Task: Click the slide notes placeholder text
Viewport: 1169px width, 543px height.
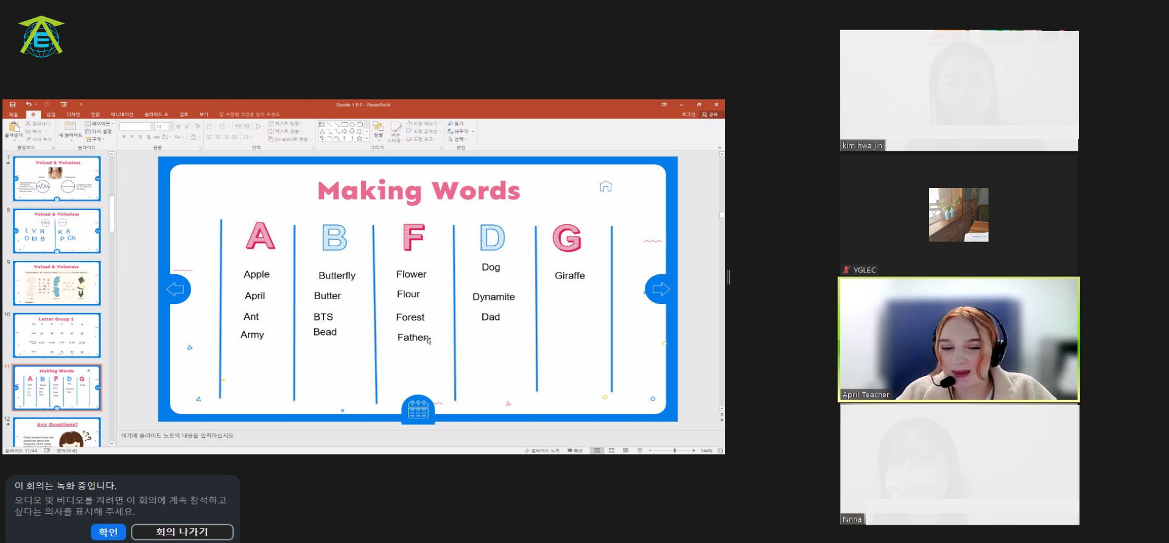Action: (x=177, y=435)
